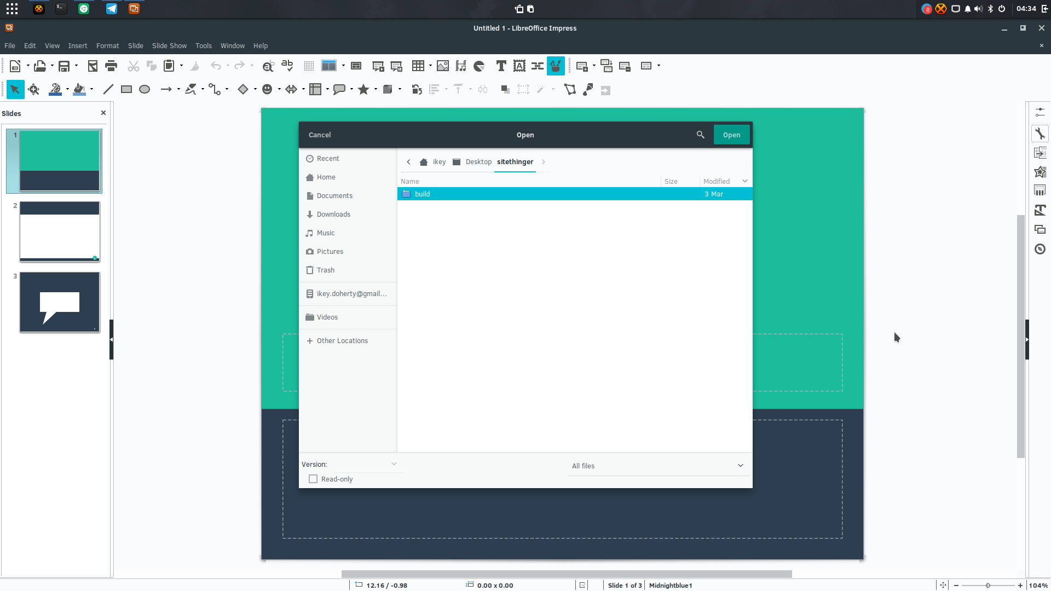Viewport: 1051px width, 591px height.
Task: Open the Line Color dropdown arrow
Action: pyautogui.click(x=67, y=90)
